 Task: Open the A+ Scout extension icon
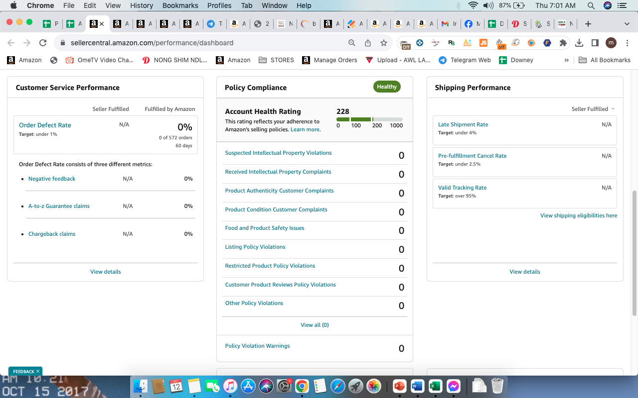tap(468, 43)
